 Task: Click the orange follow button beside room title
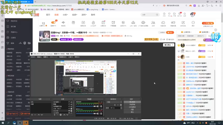(170, 32)
